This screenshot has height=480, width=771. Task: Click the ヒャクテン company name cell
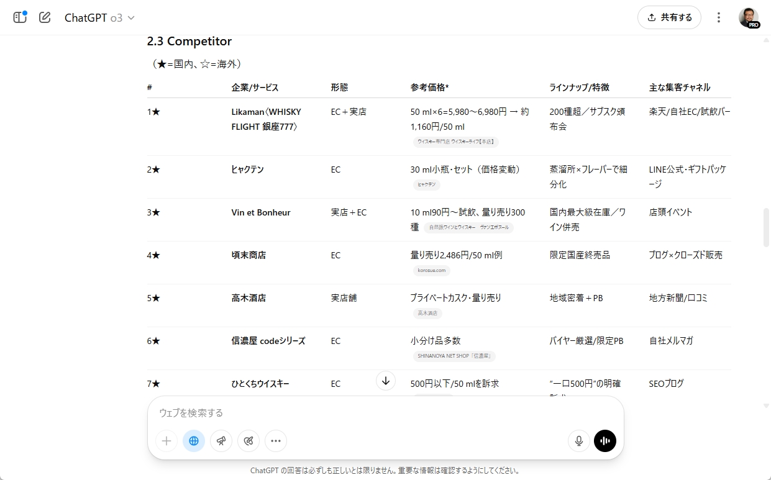click(x=248, y=170)
